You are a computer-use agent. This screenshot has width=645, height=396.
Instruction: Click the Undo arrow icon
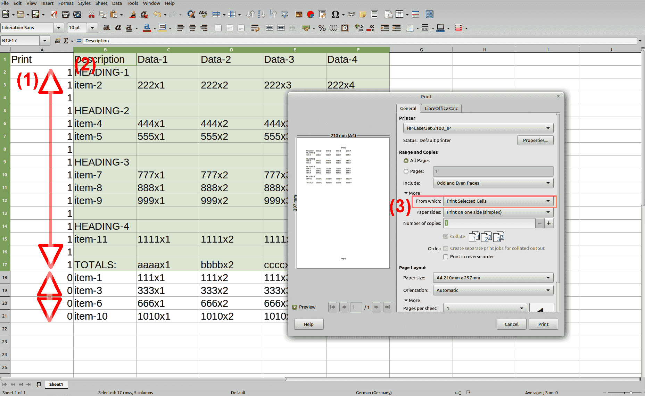pyautogui.click(x=157, y=14)
